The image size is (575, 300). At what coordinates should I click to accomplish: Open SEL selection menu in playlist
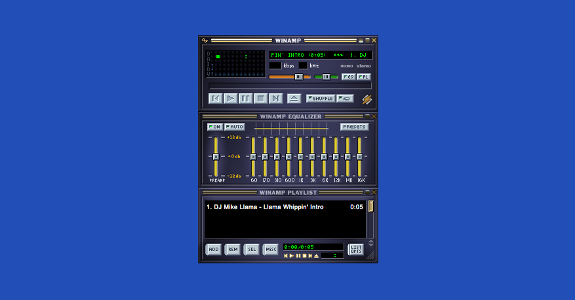point(252,250)
